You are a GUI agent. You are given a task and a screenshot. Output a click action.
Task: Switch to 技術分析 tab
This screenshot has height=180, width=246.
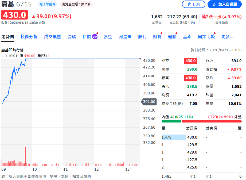29,37
